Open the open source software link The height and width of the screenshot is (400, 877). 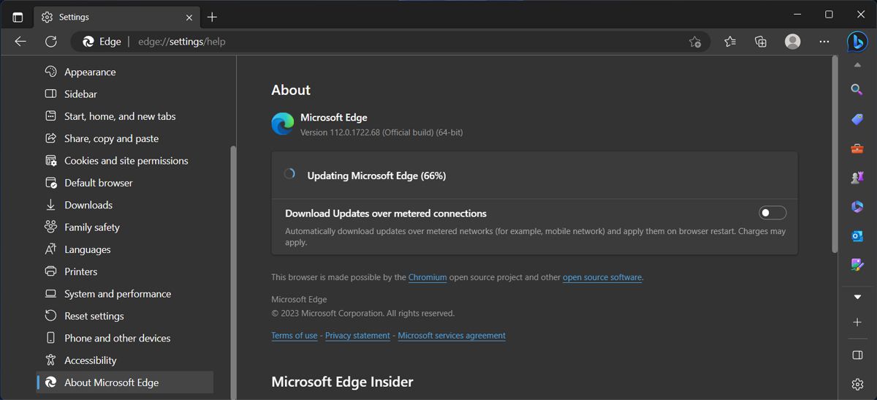pyautogui.click(x=602, y=277)
